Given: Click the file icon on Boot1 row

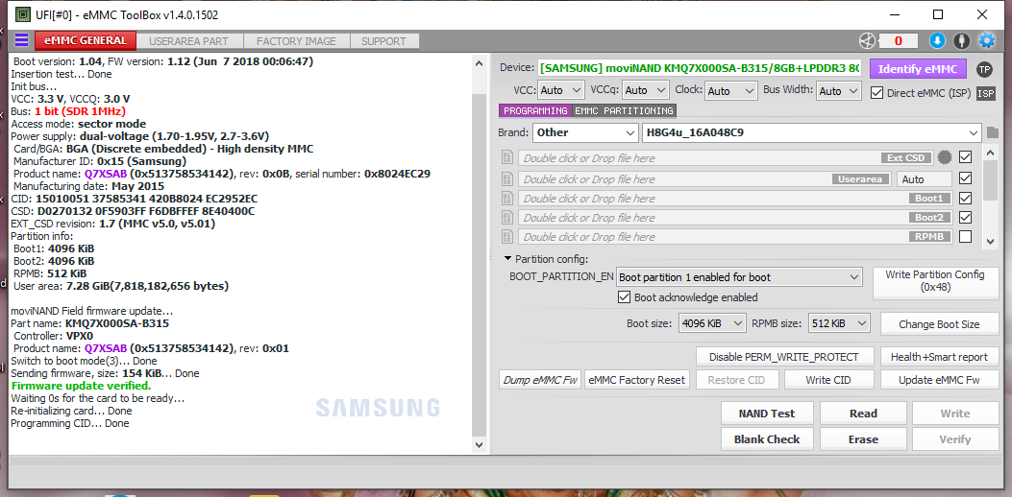Looking at the screenshot, I should [x=507, y=198].
